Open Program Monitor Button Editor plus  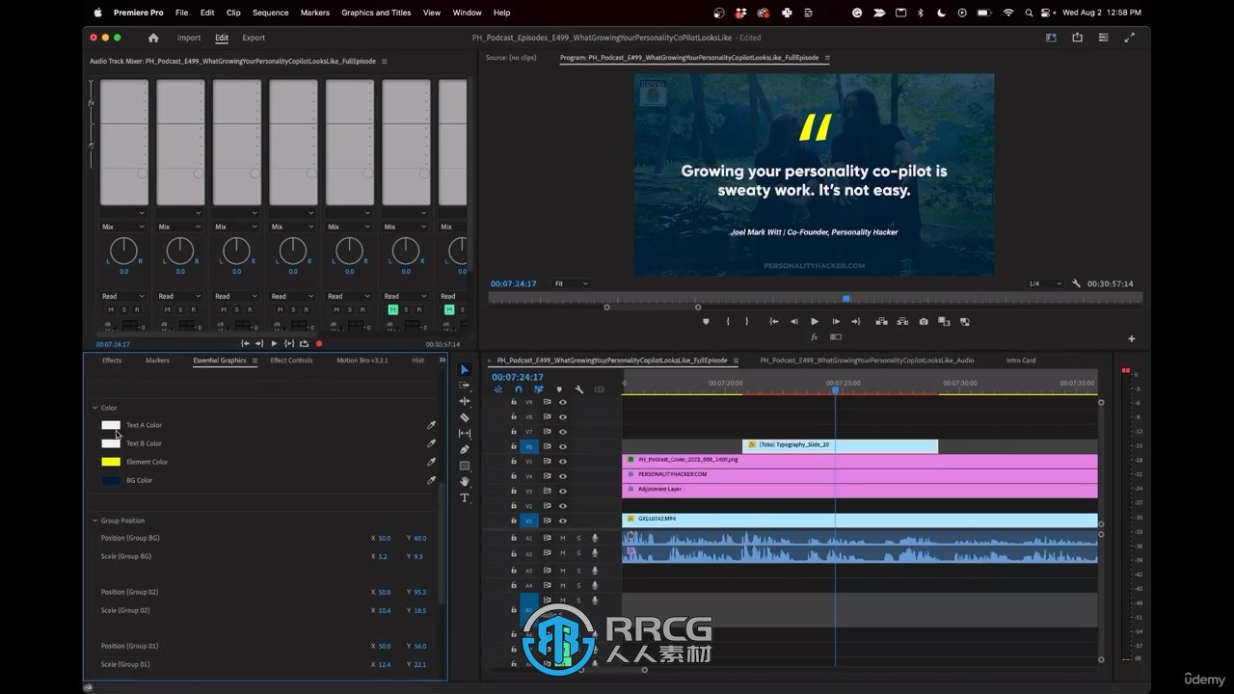[1131, 338]
